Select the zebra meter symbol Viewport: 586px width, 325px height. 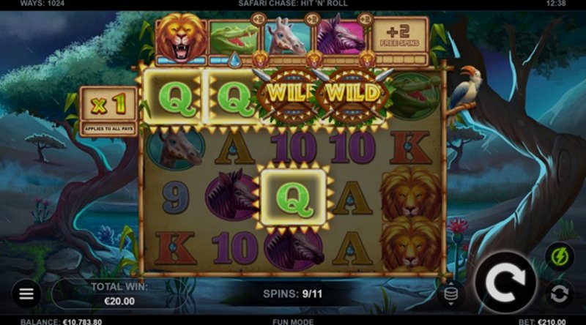(x=340, y=37)
